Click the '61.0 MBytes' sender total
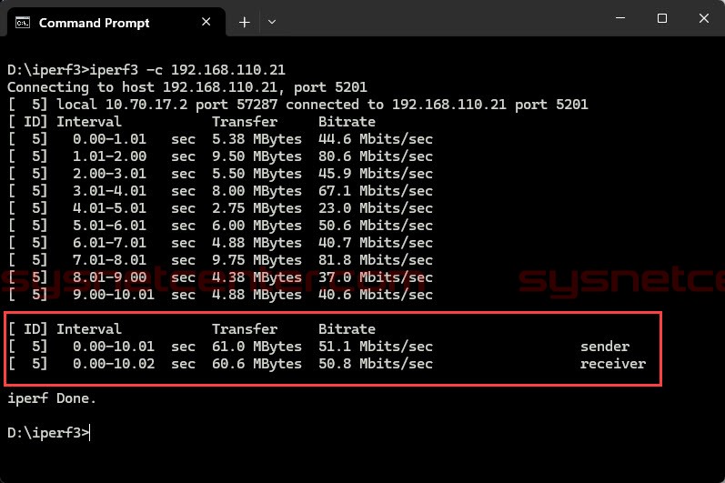Screen dimensions: 725x483 click(x=257, y=347)
